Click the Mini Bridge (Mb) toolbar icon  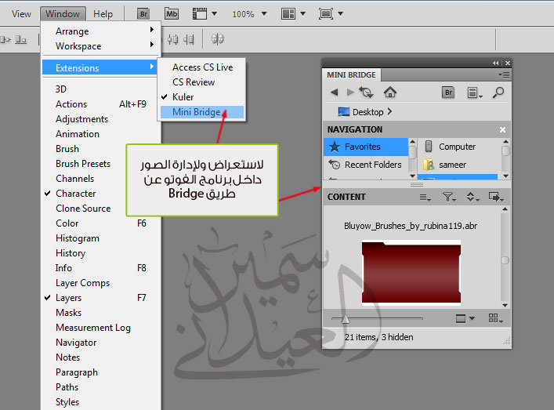171,13
